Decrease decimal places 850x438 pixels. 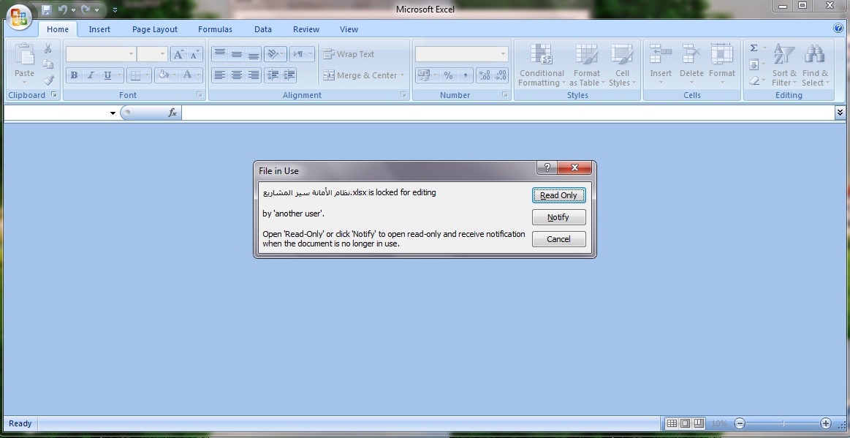(x=501, y=75)
